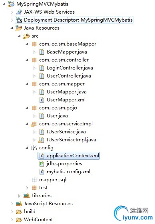Viewport: 155px width, 224px height.
Task: Collapse the MySpringMVCMybatis project node
Action: coord(4,4)
